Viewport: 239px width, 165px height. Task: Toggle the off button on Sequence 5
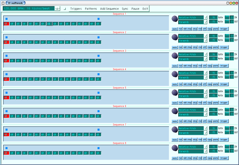pyautogui.click(x=205, y=103)
